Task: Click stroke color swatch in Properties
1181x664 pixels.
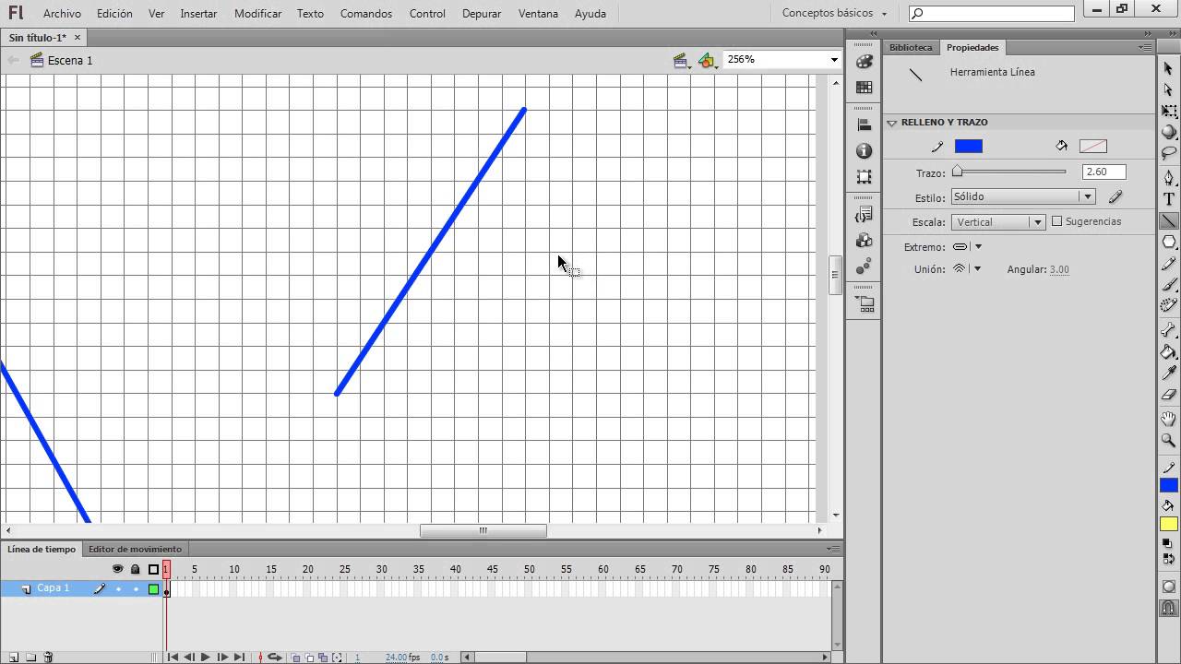Action: pos(968,146)
